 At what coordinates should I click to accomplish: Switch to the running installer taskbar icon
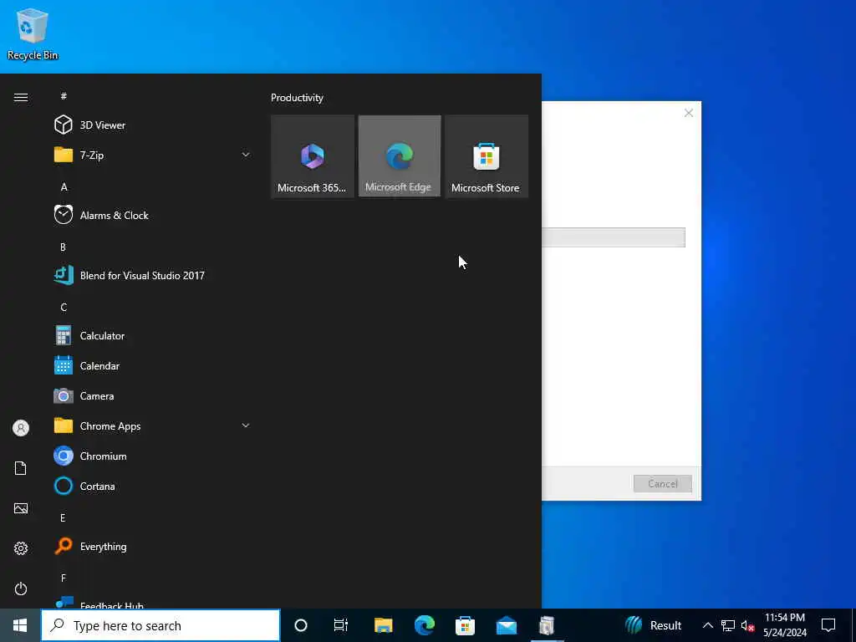tap(547, 625)
